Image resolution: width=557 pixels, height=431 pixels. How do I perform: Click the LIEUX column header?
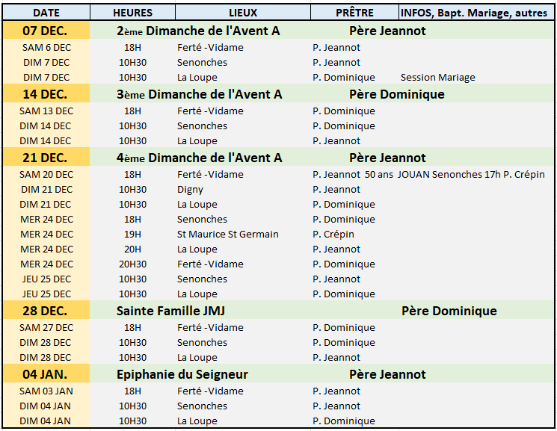(243, 13)
